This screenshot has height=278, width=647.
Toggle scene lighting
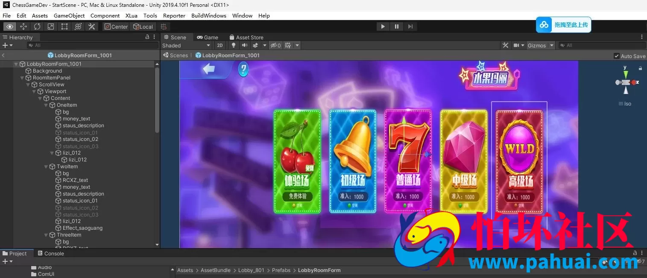pos(234,45)
